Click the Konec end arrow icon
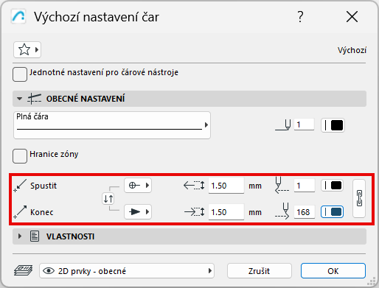 pos(20,212)
